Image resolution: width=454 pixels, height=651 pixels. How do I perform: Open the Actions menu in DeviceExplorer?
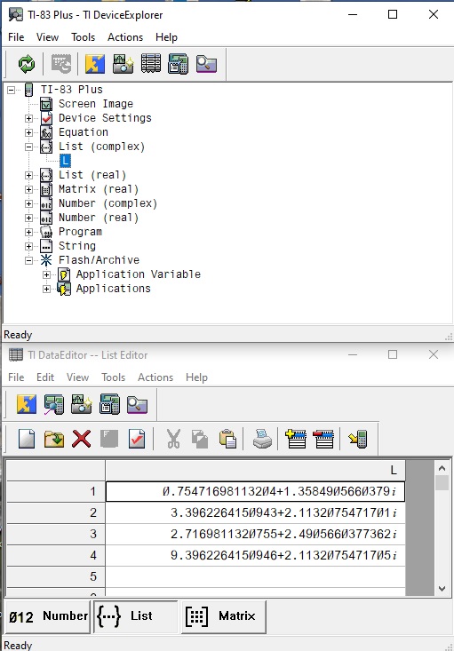tap(125, 37)
